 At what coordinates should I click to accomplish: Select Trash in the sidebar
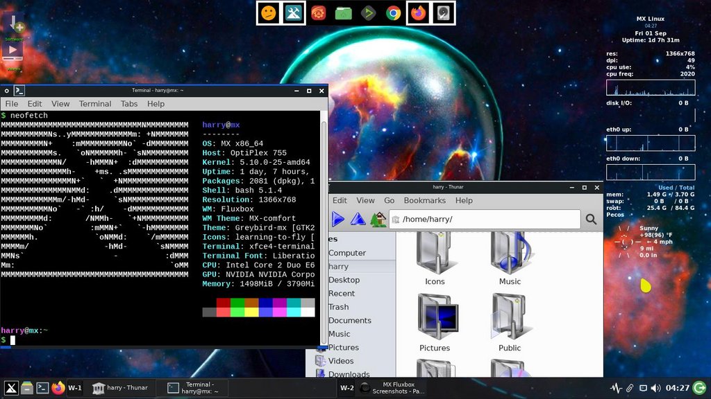pyautogui.click(x=339, y=307)
